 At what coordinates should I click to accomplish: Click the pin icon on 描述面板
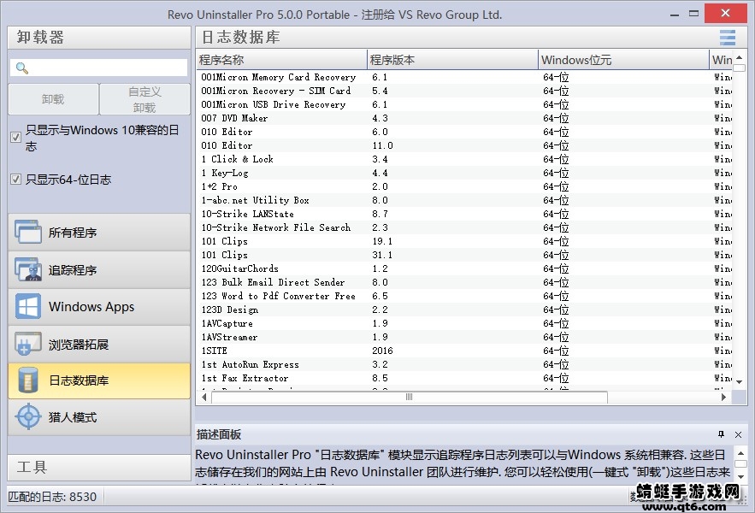[721, 434]
